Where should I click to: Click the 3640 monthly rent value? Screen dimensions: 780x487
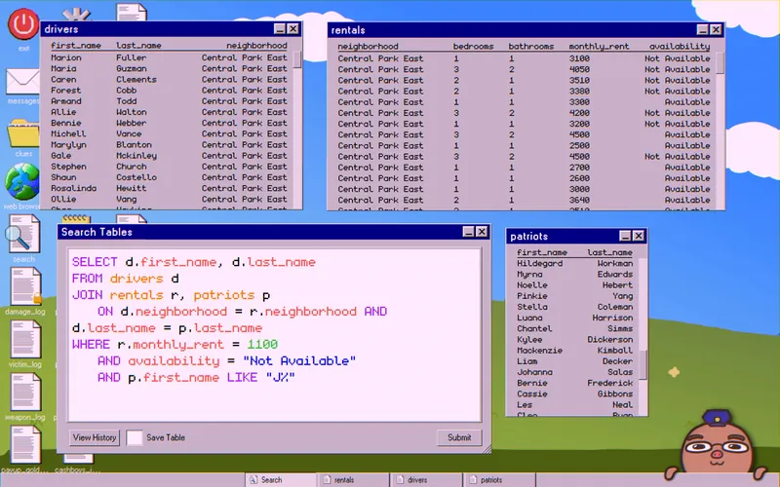[x=579, y=200]
